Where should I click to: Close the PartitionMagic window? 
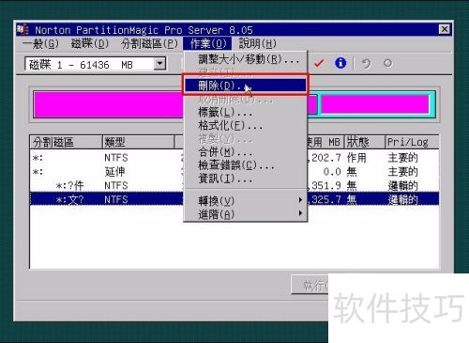click(444, 29)
